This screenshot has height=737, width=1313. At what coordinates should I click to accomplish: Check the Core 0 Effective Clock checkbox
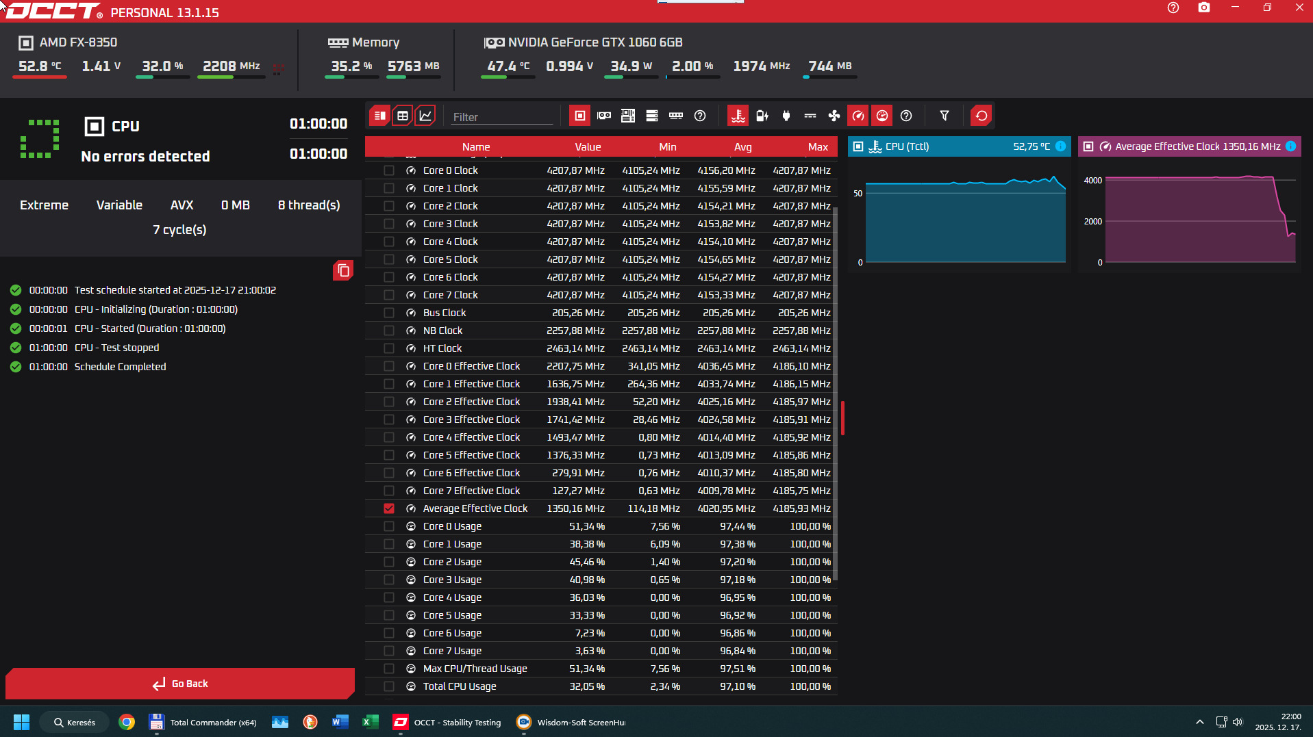pyautogui.click(x=389, y=366)
